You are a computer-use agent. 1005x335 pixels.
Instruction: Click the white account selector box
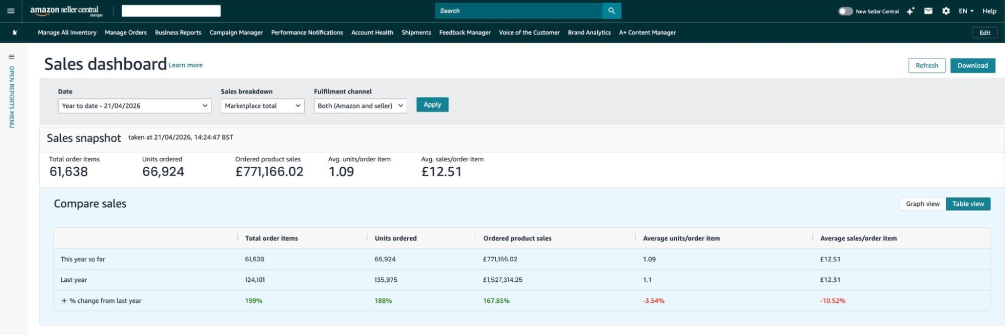click(171, 11)
